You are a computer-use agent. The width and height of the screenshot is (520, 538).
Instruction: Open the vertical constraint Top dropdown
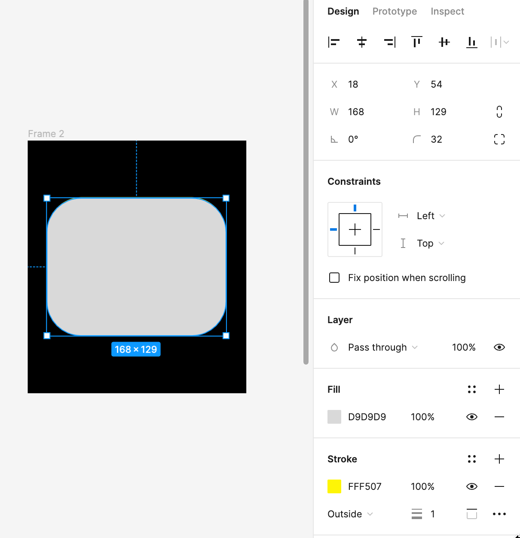[430, 243]
